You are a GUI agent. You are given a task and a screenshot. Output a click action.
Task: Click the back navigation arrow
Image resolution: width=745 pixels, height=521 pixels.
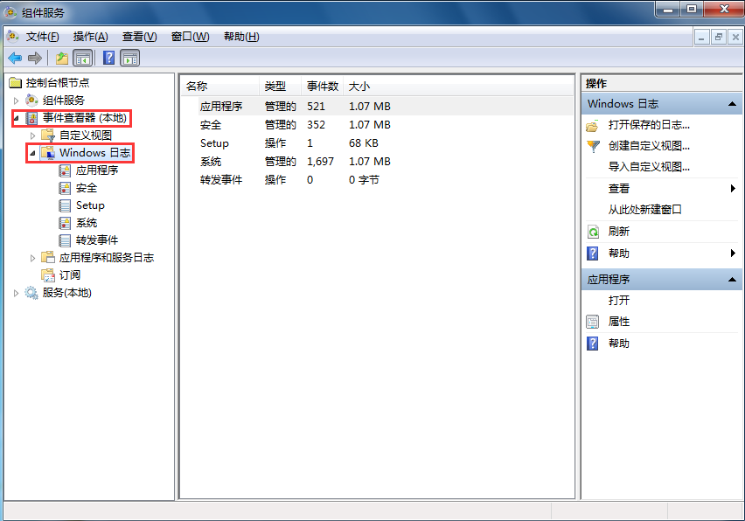point(16,58)
